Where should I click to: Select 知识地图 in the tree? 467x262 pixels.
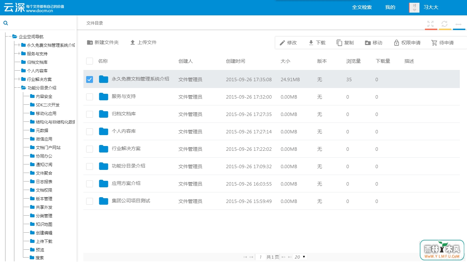[44, 224]
